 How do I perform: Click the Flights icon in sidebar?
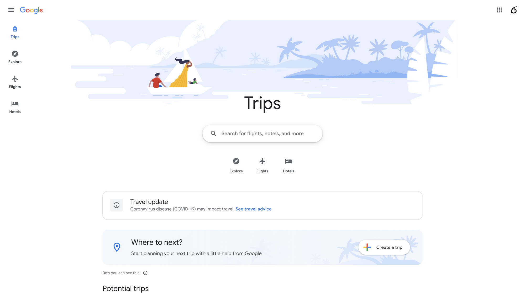coord(15,79)
